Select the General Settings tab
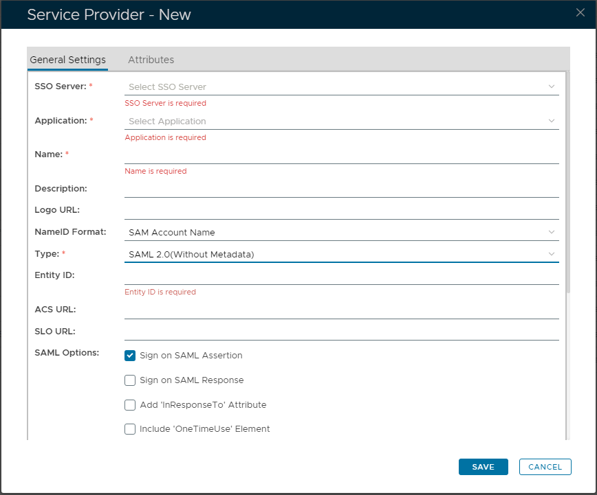The width and height of the screenshot is (597, 495). 67,60
